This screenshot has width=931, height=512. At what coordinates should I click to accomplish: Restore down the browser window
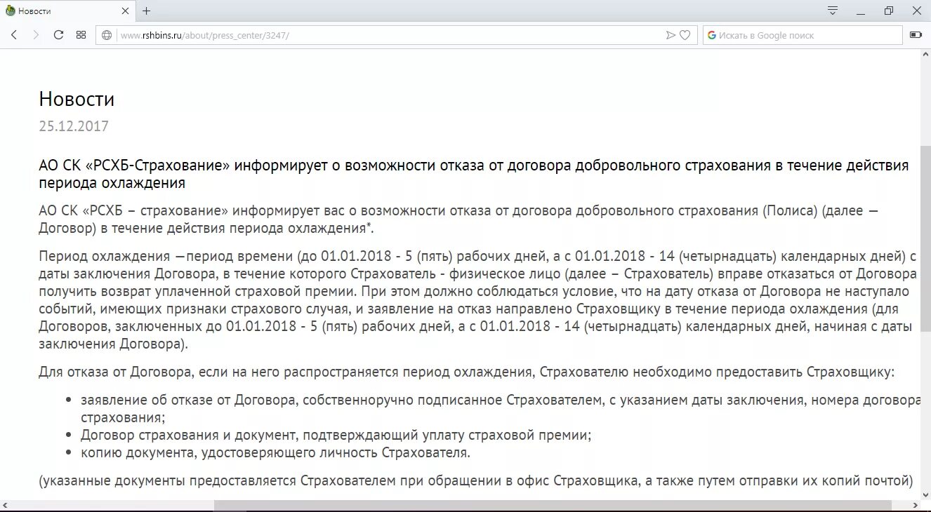point(889,11)
